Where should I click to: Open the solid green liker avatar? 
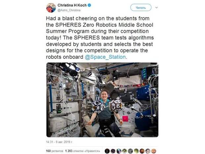point(136,151)
